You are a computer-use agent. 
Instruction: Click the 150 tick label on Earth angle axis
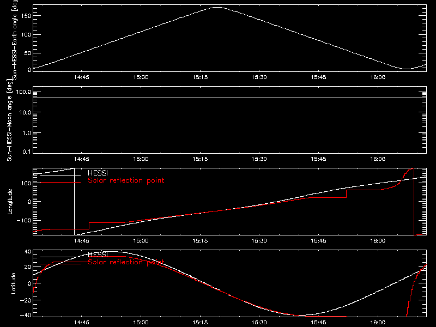(26, 16)
